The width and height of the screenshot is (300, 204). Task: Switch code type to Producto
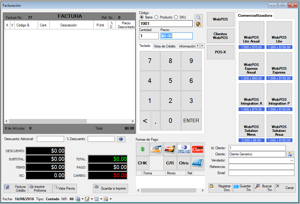pos(157,17)
